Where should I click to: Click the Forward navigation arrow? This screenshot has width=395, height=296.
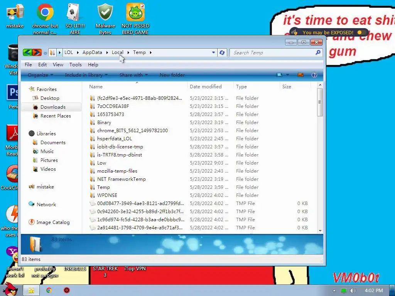pyautogui.click(x=37, y=52)
